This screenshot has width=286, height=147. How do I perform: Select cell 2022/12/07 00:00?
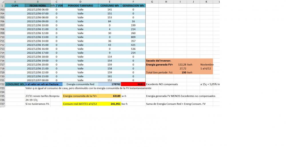click(38, 80)
